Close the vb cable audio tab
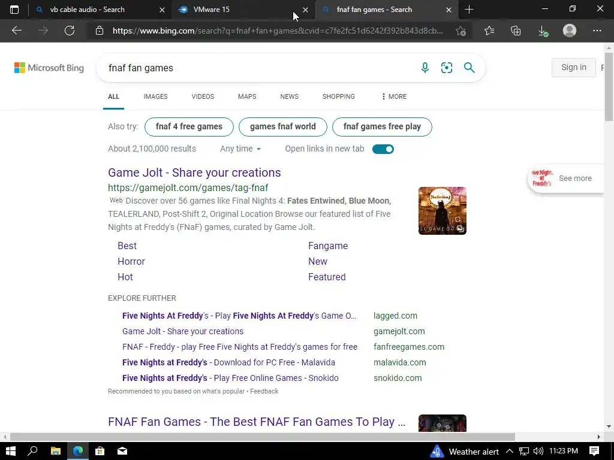 [x=162, y=10]
